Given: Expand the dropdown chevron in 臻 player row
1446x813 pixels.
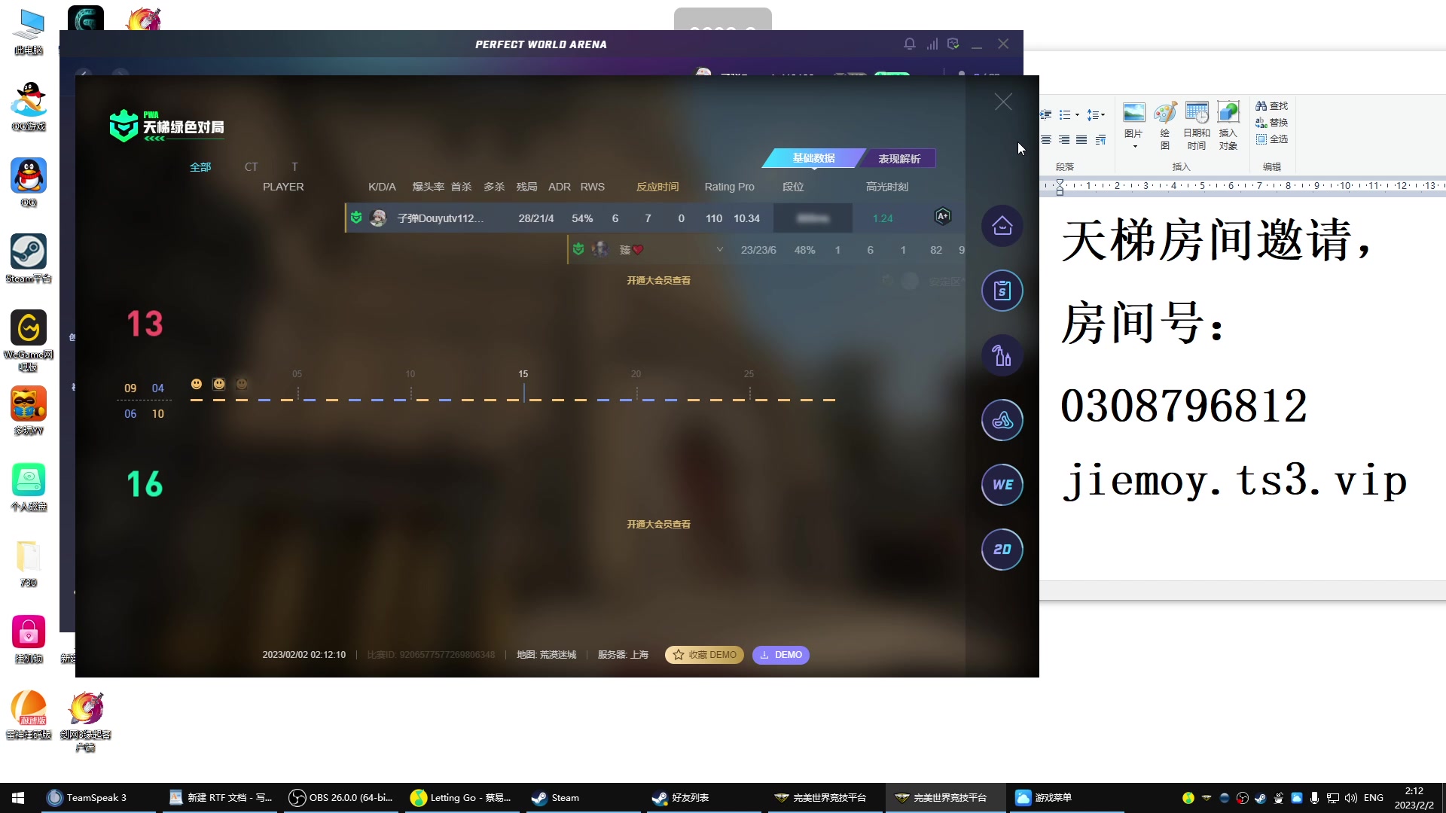Looking at the screenshot, I should click(x=719, y=250).
